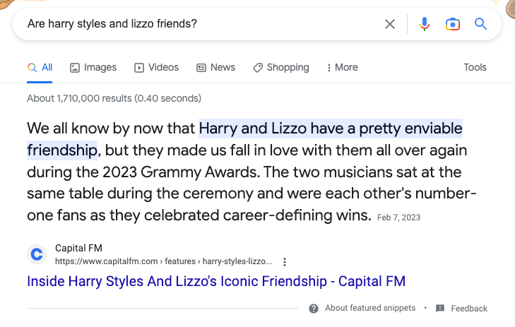Switch to the Videos tab

click(156, 68)
